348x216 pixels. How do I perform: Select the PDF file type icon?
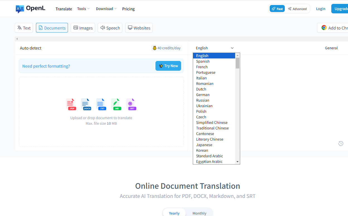pos(71,104)
